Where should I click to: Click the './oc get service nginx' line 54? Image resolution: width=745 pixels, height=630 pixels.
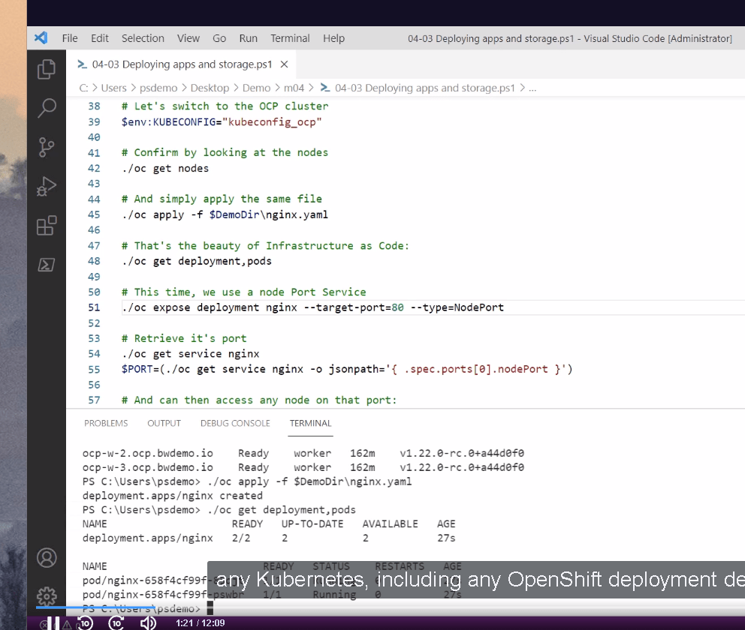pyautogui.click(x=191, y=354)
